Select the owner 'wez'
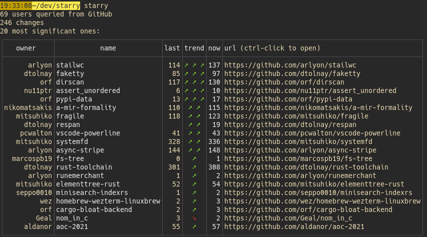This screenshot has width=427, height=237. point(46,201)
